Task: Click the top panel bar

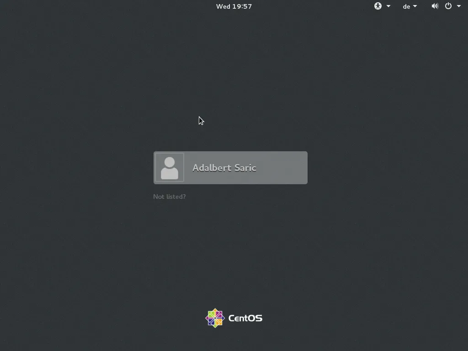Action: tap(91, 6)
